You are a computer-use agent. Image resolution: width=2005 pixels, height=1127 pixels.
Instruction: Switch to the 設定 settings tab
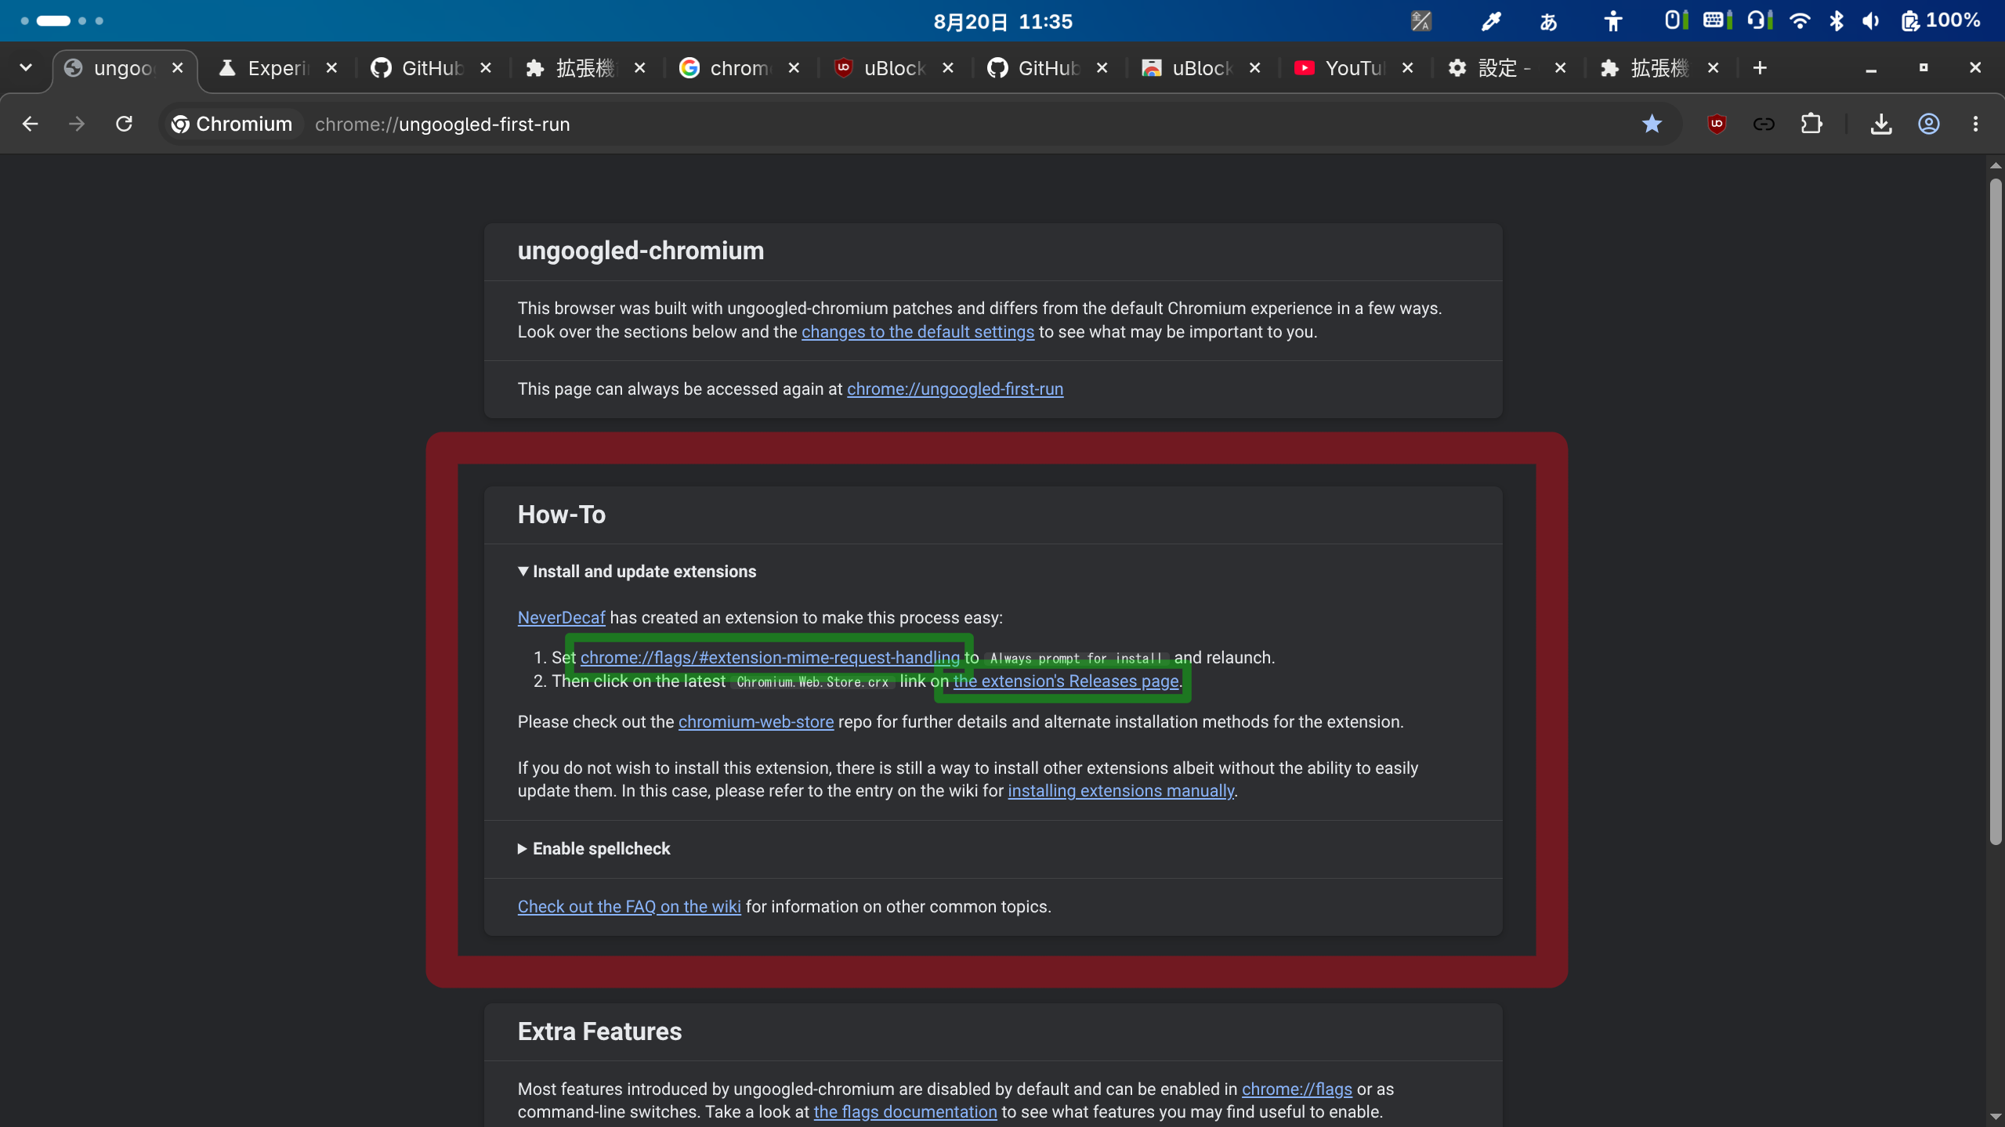click(x=1504, y=68)
